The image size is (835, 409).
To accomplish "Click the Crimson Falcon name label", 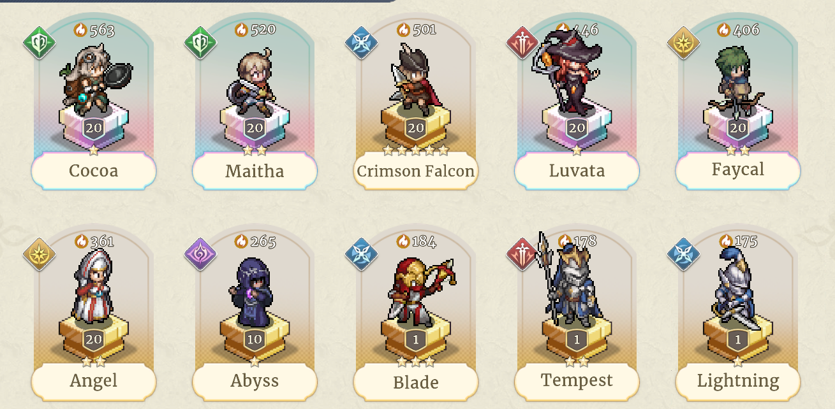I will [x=416, y=171].
